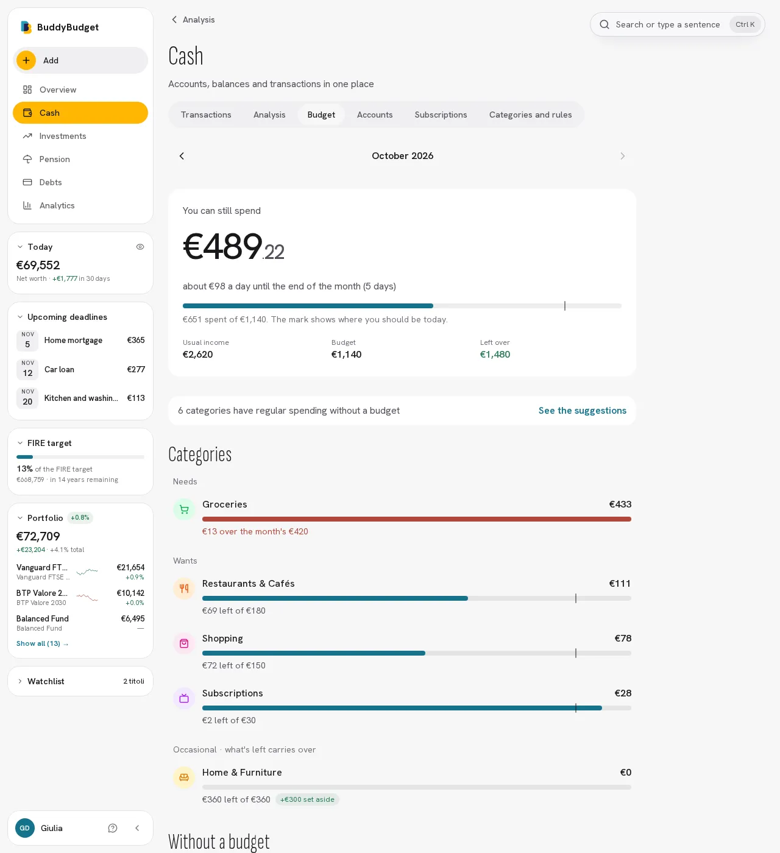Click See the suggestions link
Screen dimensions: 780x853
pos(583,411)
